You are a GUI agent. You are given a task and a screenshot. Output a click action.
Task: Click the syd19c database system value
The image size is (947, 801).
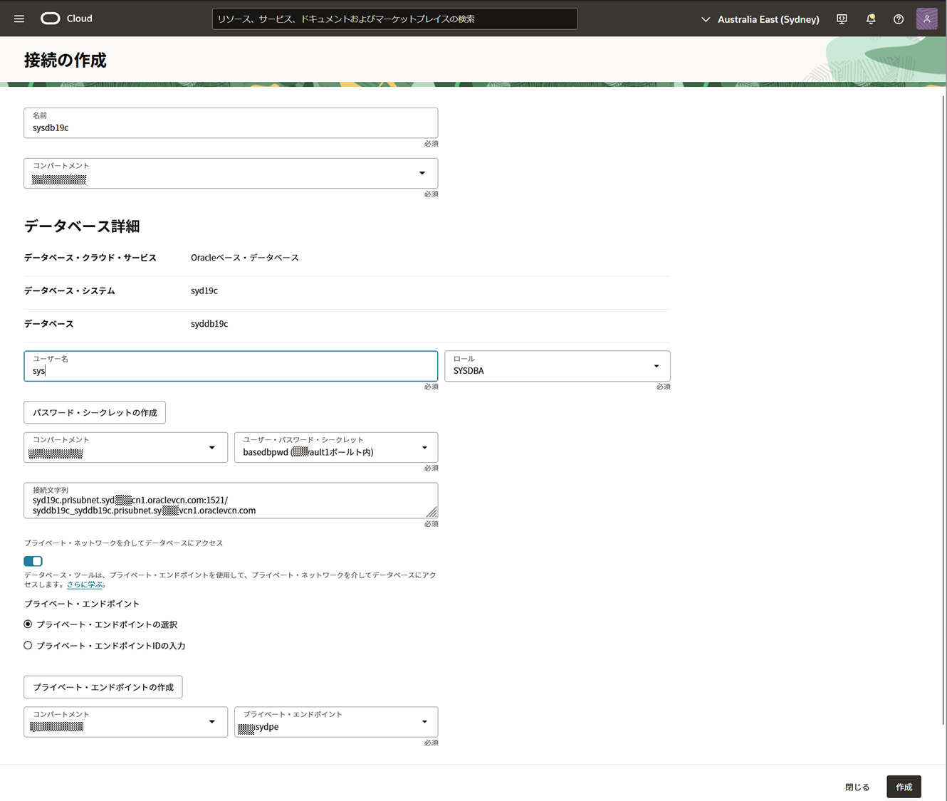[204, 290]
